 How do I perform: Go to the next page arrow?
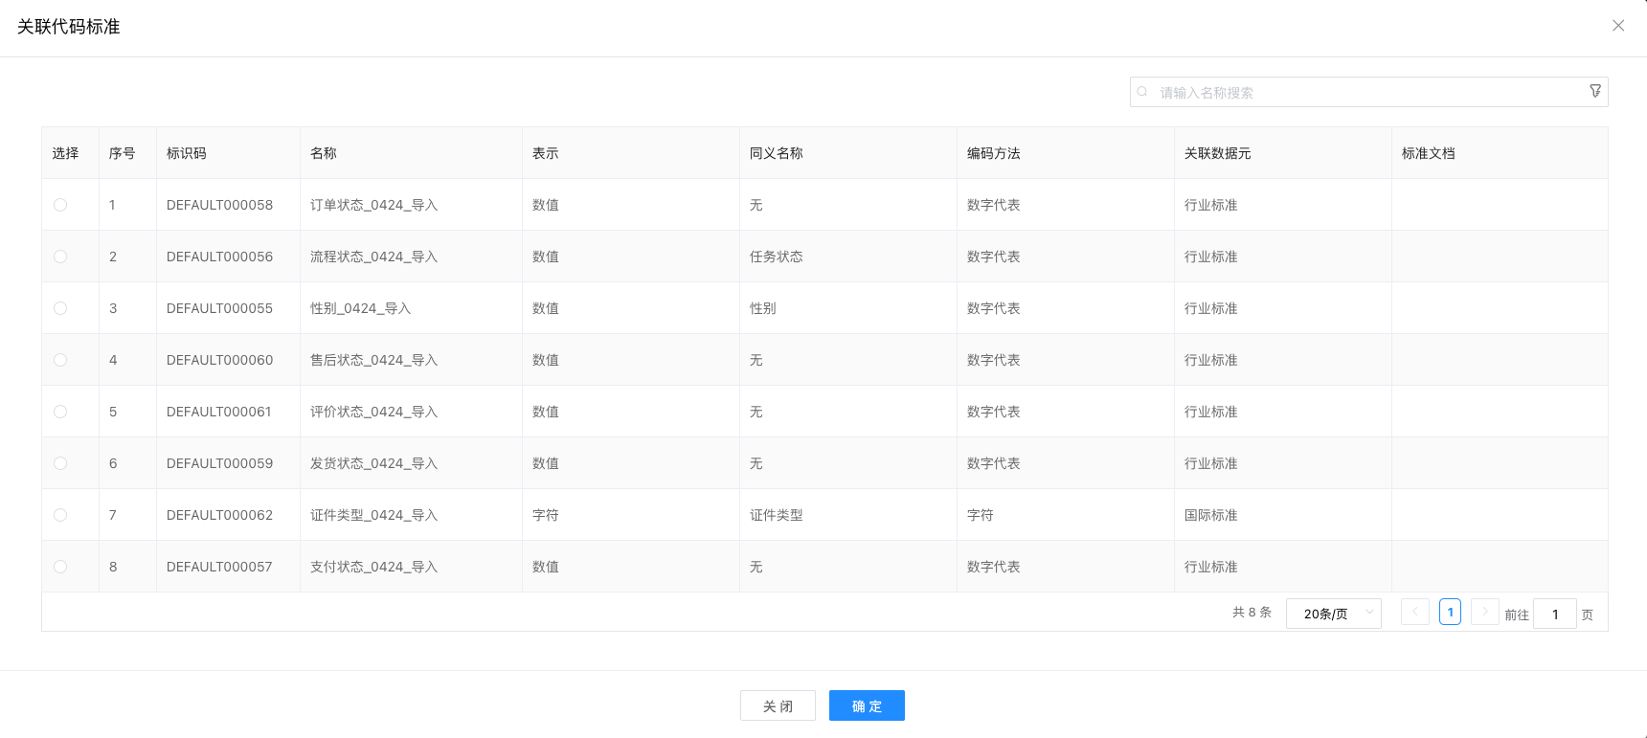(x=1484, y=612)
